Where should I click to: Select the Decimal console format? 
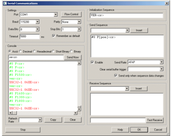click(x=20, y=51)
